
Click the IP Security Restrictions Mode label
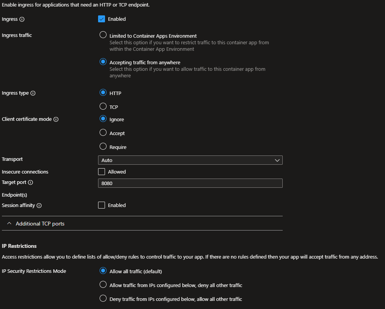tap(34, 271)
